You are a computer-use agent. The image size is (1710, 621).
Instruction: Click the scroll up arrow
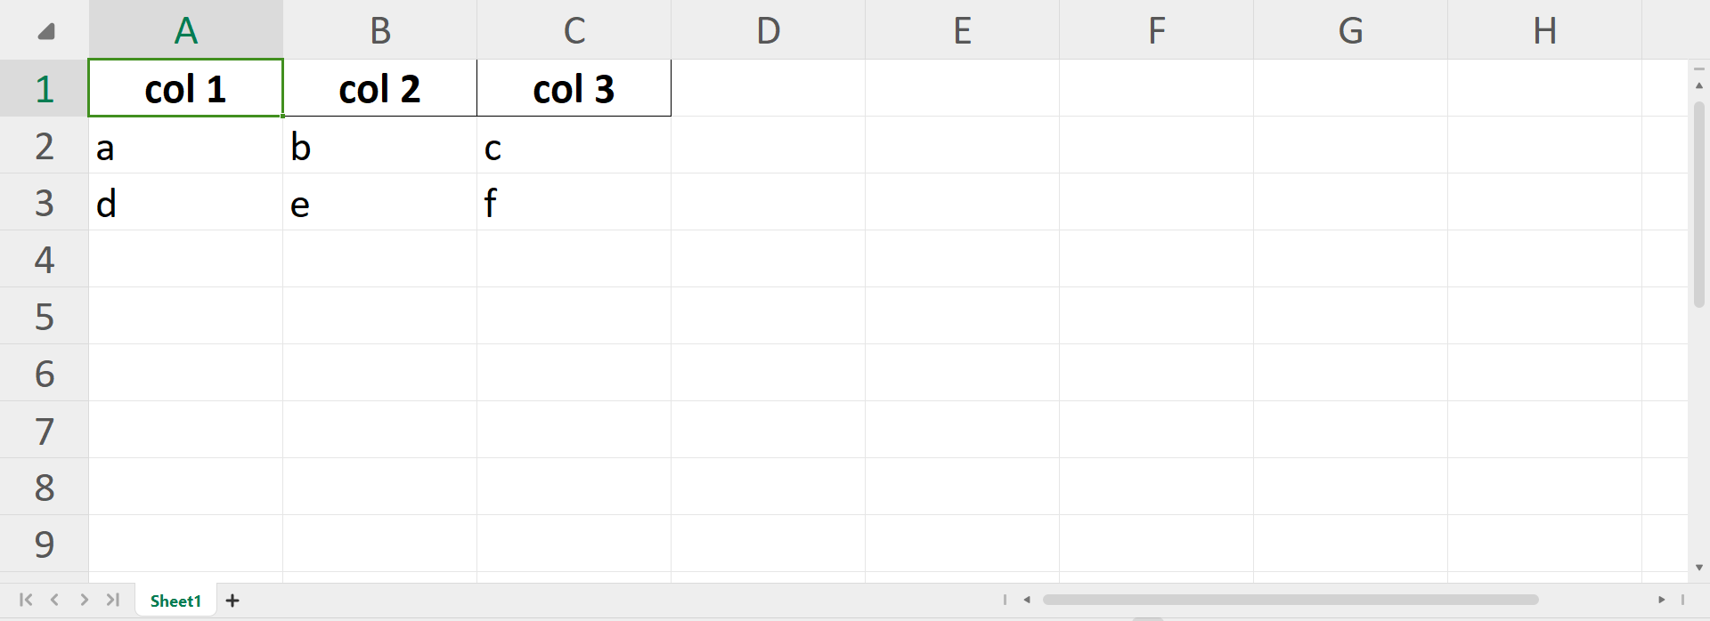(x=1699, y=85)
